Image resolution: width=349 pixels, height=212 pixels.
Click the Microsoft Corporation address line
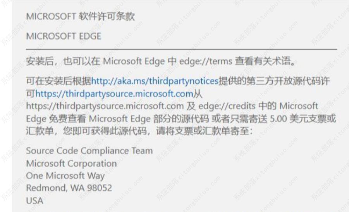(x=71, y=163)
